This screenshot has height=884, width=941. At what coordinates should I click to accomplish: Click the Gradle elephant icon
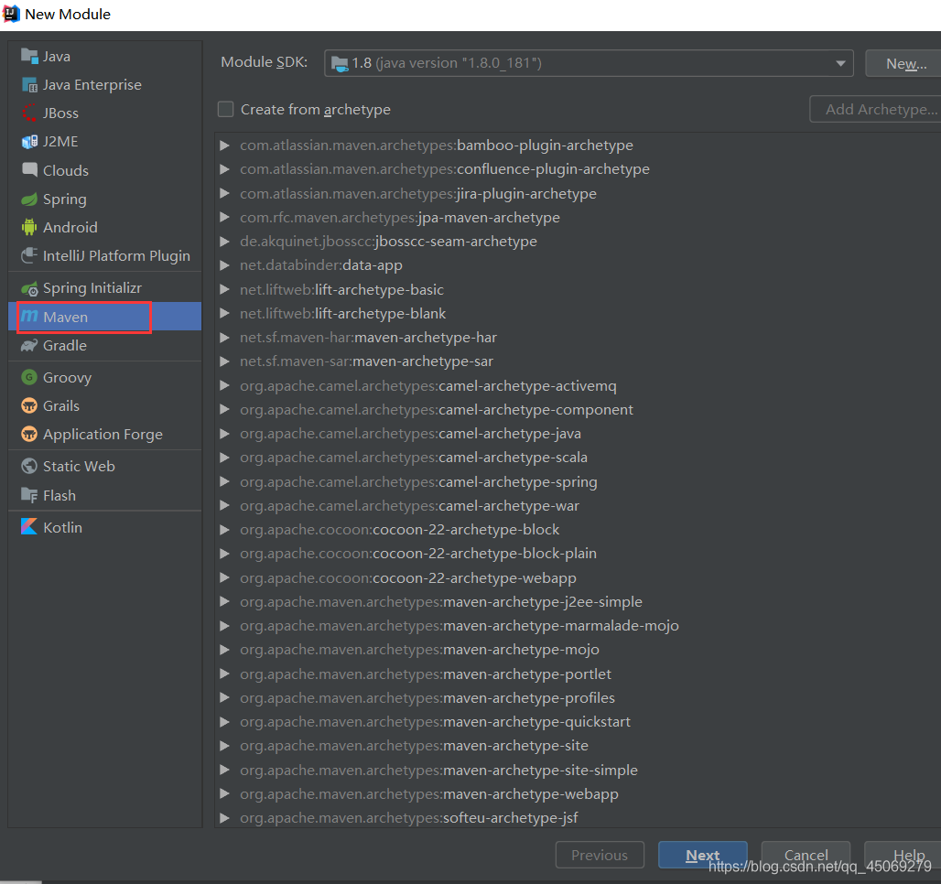pyautogui.click(x=29, y=346)
